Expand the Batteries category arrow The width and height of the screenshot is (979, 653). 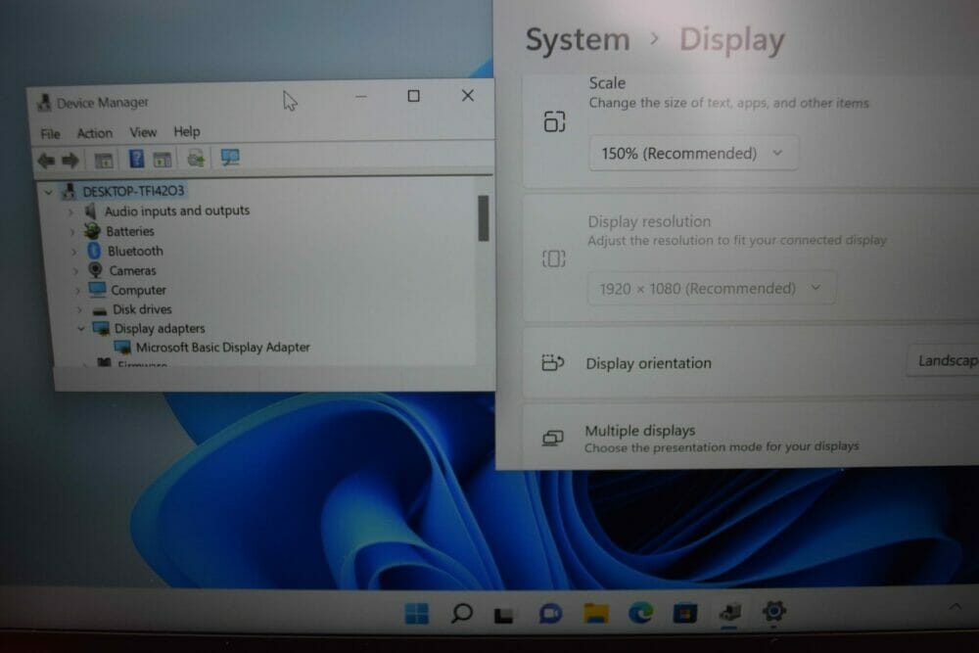click(x=72, y=232)
